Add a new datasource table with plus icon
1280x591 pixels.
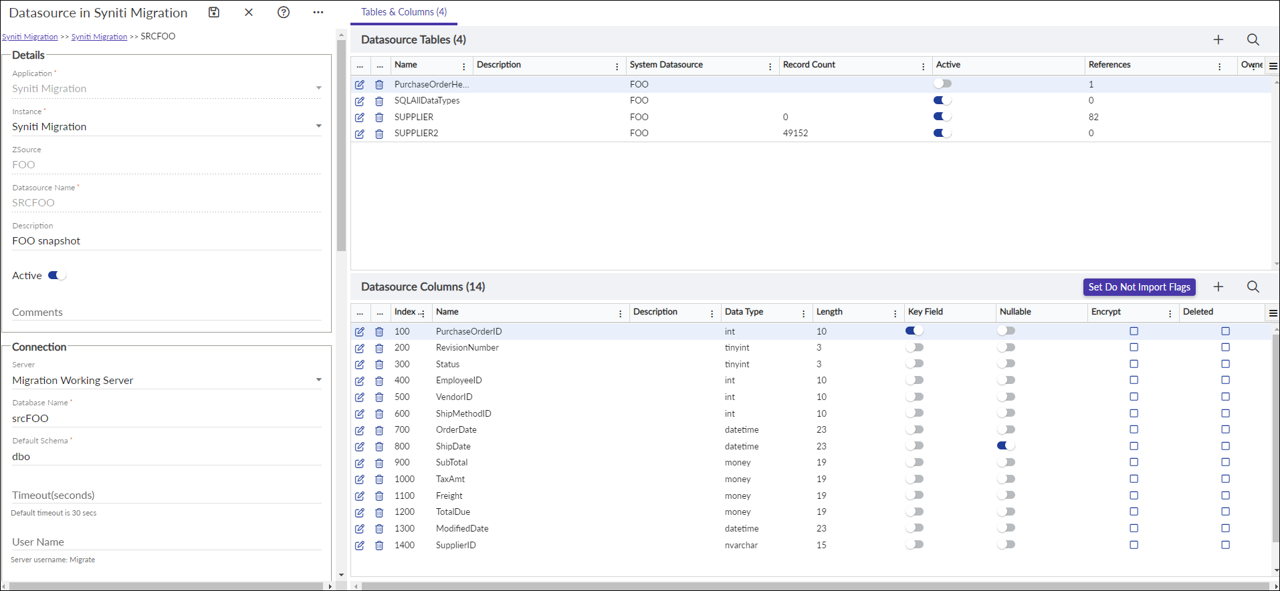coord(1218,39)
